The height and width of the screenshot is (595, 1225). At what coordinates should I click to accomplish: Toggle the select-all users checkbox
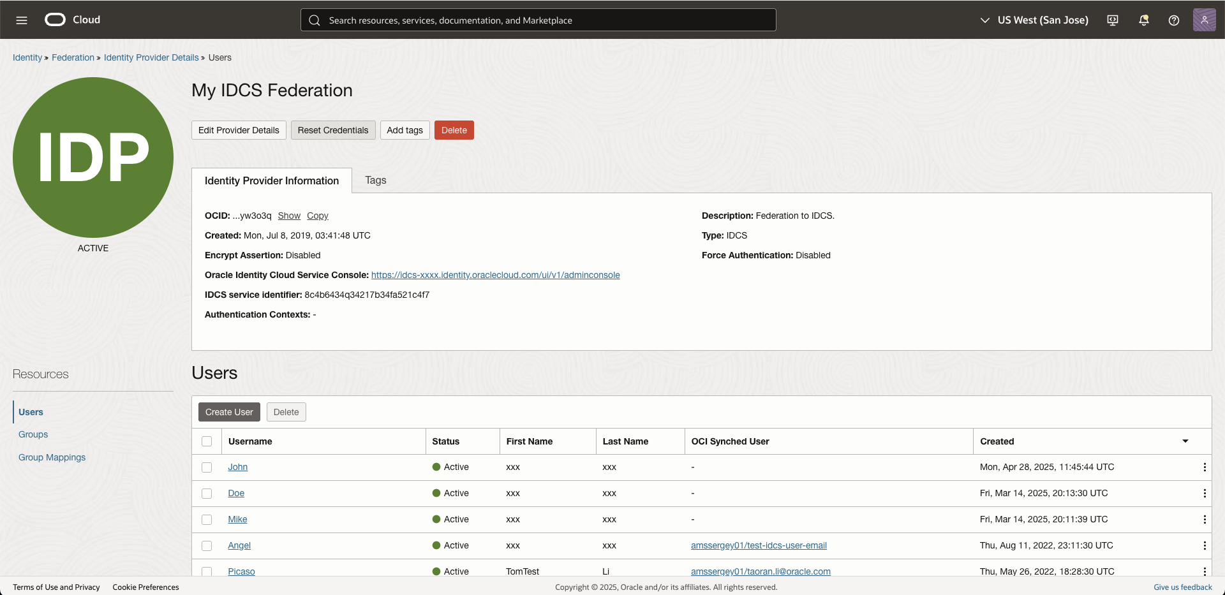coord(206,441)
